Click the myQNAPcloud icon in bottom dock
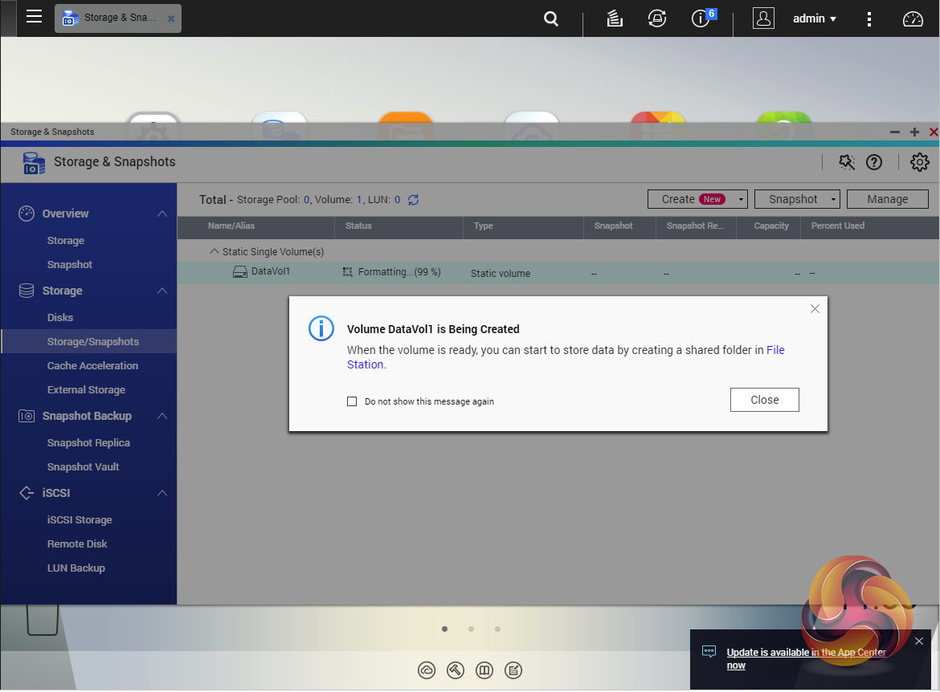This screenshot has width=940, height=692. [427, 670]
